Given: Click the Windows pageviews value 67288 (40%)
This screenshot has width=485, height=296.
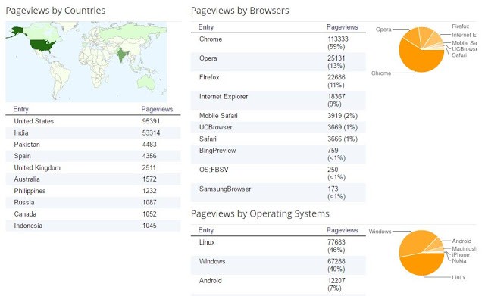Looking at the screenshot, I should [x=336, y=265].
